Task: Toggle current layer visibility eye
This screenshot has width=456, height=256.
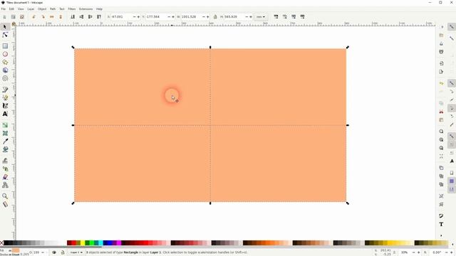Action: (54, 252)
